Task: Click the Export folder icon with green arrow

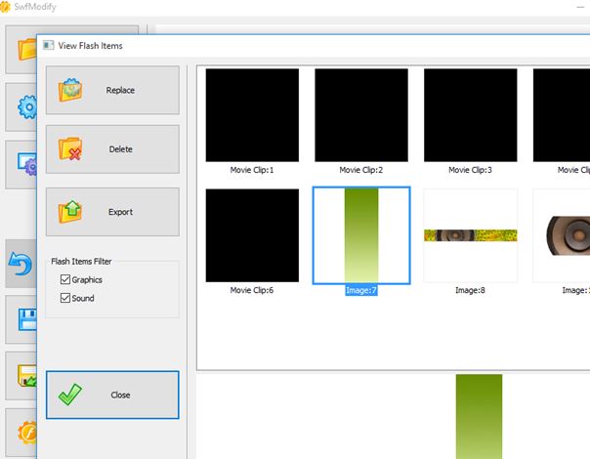Action: coord(70,212)
